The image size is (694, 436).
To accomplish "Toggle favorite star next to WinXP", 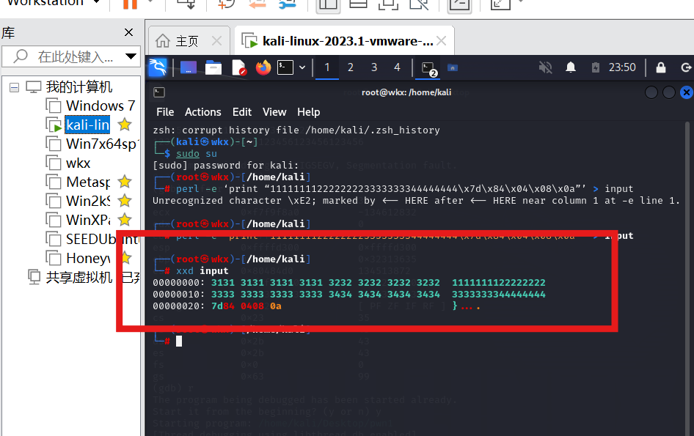I will pyautogui.click(x=125, y=220).
